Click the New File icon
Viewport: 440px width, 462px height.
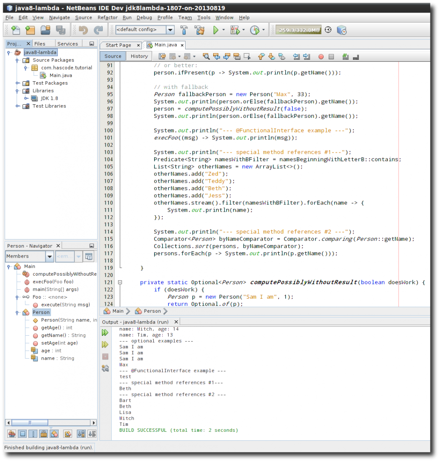15,30
